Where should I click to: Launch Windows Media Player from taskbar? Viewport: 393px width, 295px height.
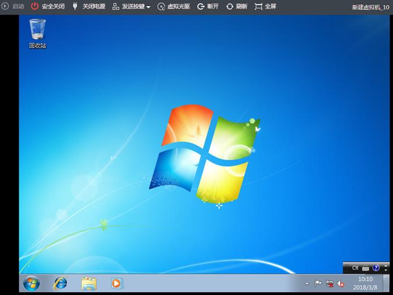[117, 283]
